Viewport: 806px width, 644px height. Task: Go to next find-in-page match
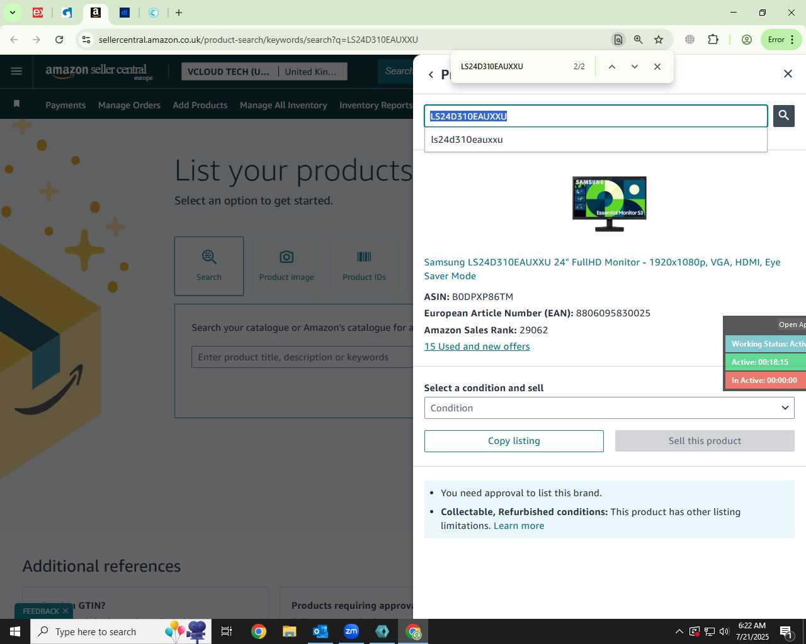click(x=635, y=67)
